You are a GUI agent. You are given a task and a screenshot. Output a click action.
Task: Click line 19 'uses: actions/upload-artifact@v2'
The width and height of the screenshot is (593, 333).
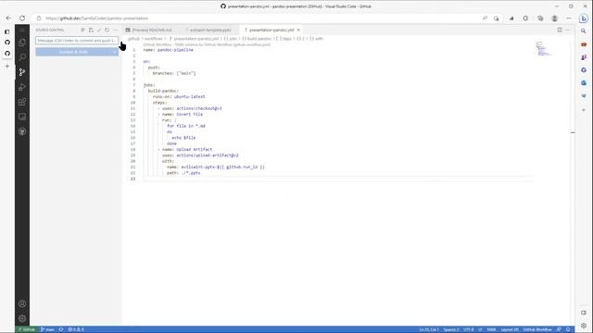click(x=200, y=155)
